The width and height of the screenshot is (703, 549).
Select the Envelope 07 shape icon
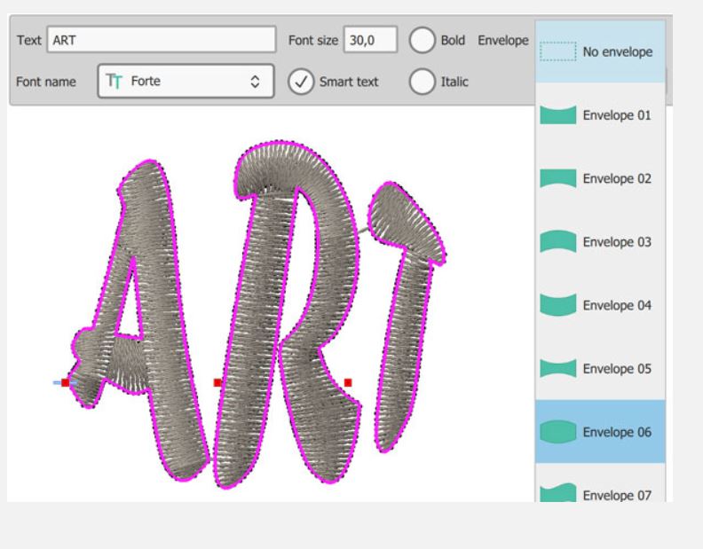point(557,493)
